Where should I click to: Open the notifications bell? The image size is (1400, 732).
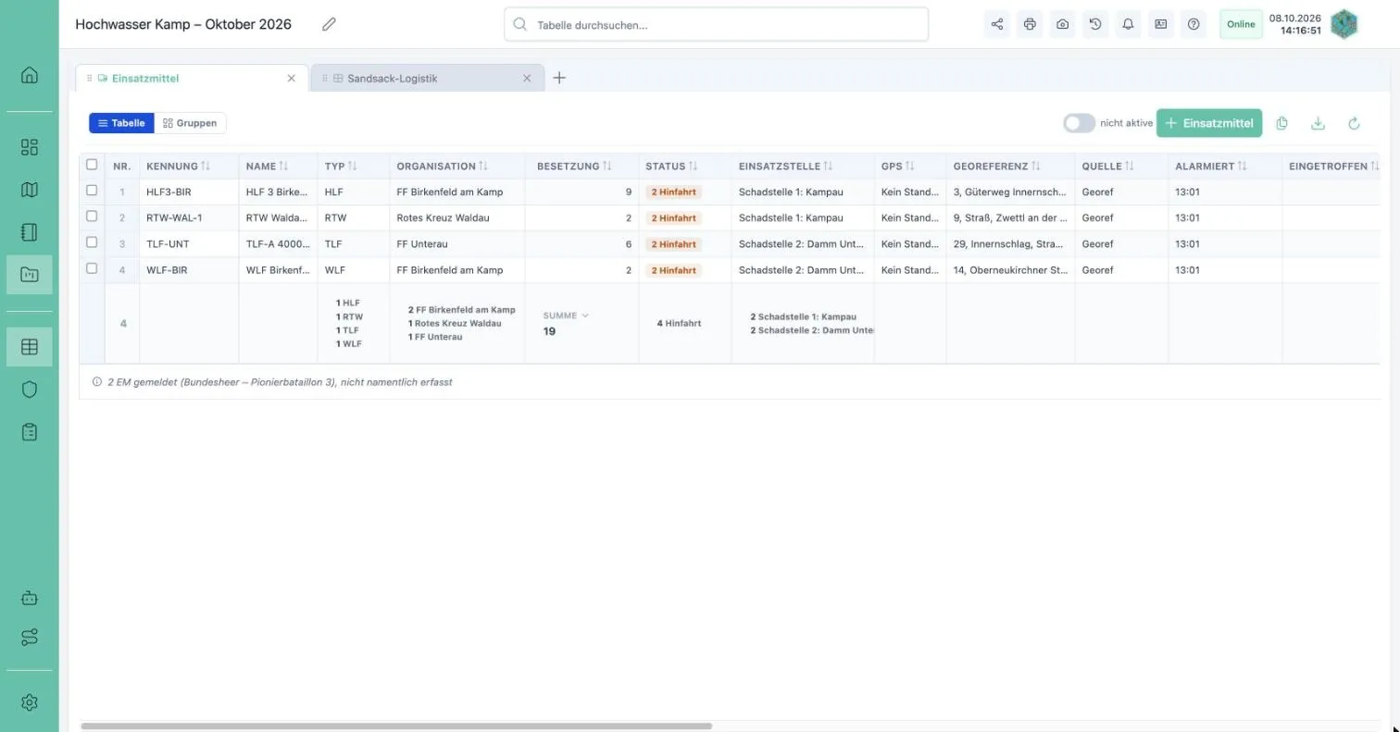point(1128,24)
